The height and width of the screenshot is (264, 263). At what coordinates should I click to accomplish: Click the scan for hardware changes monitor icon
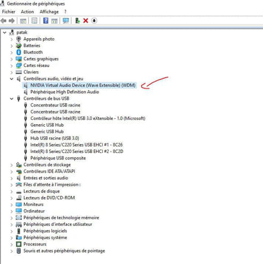tap(66, 20)
